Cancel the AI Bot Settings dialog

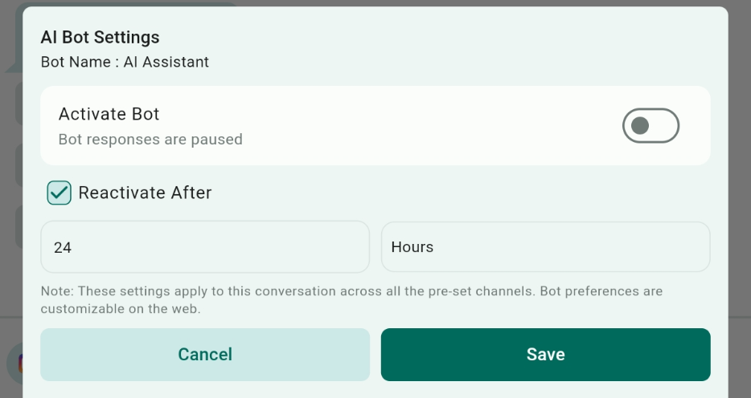coord(205,355)
